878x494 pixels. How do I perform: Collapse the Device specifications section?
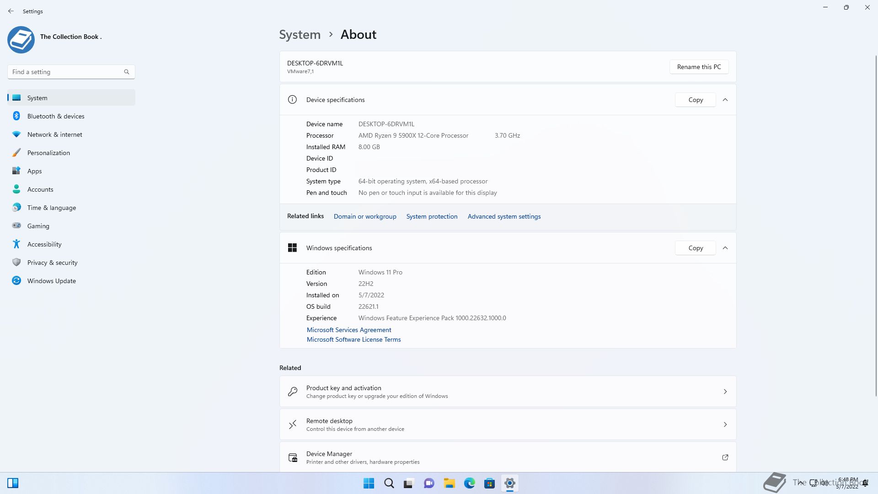pos(725,100)
